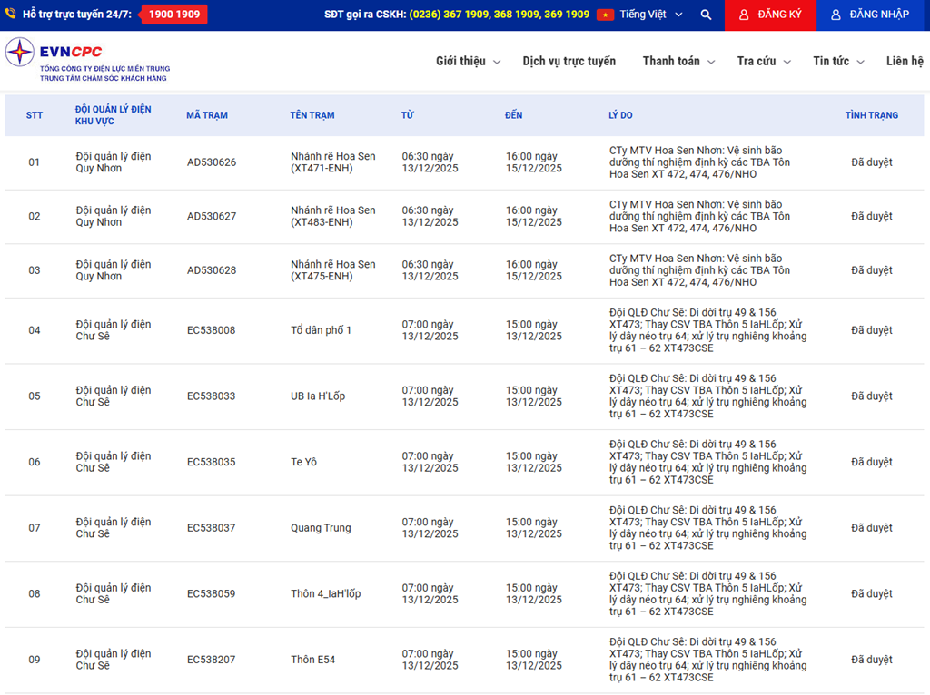Viewport: 930px width, 695px height.
Task: Click Đã duyệt status for Te Yô
Action: point(871,463)
